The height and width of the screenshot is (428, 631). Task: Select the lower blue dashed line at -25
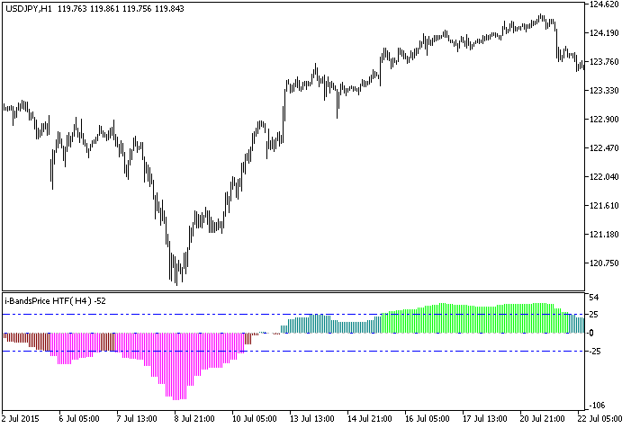(360, 352)
